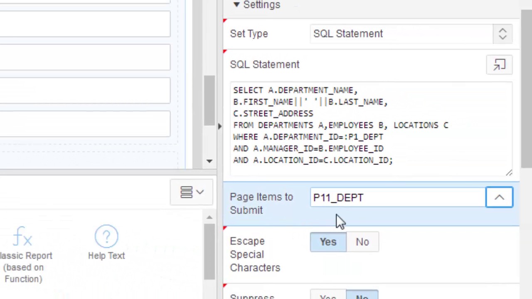Viewport: 532px width, 299px height.
Task: Open the Set Type dropdown
Action: (502, 34)
